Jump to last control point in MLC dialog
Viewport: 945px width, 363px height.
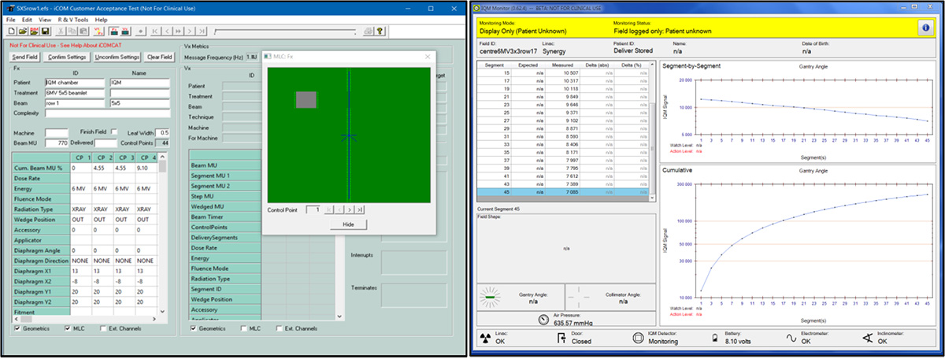pyautogui.click(x=361, y=210)
